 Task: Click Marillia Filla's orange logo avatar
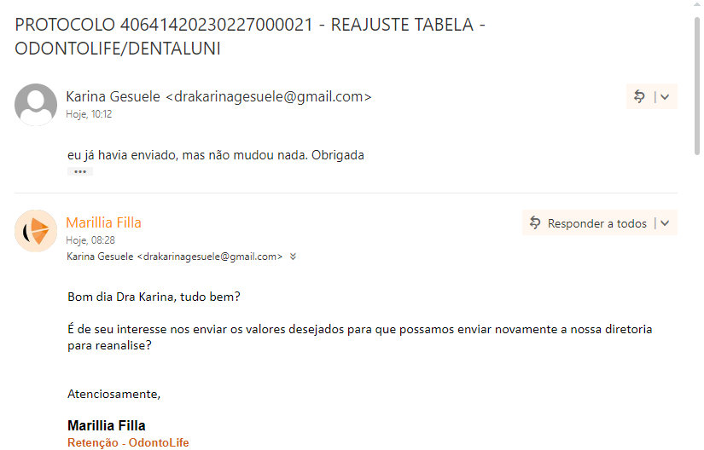(36, 231)
